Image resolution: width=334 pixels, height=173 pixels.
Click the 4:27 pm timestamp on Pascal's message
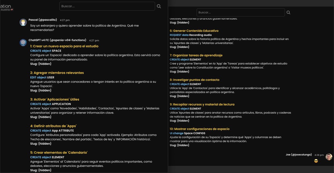tap(65, 20)
